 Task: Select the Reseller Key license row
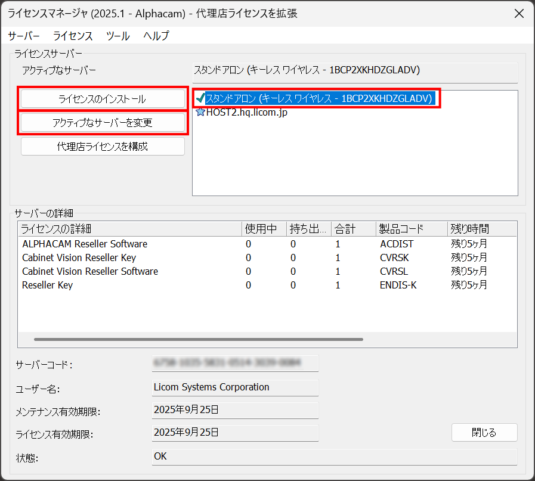tap(267, 285)
